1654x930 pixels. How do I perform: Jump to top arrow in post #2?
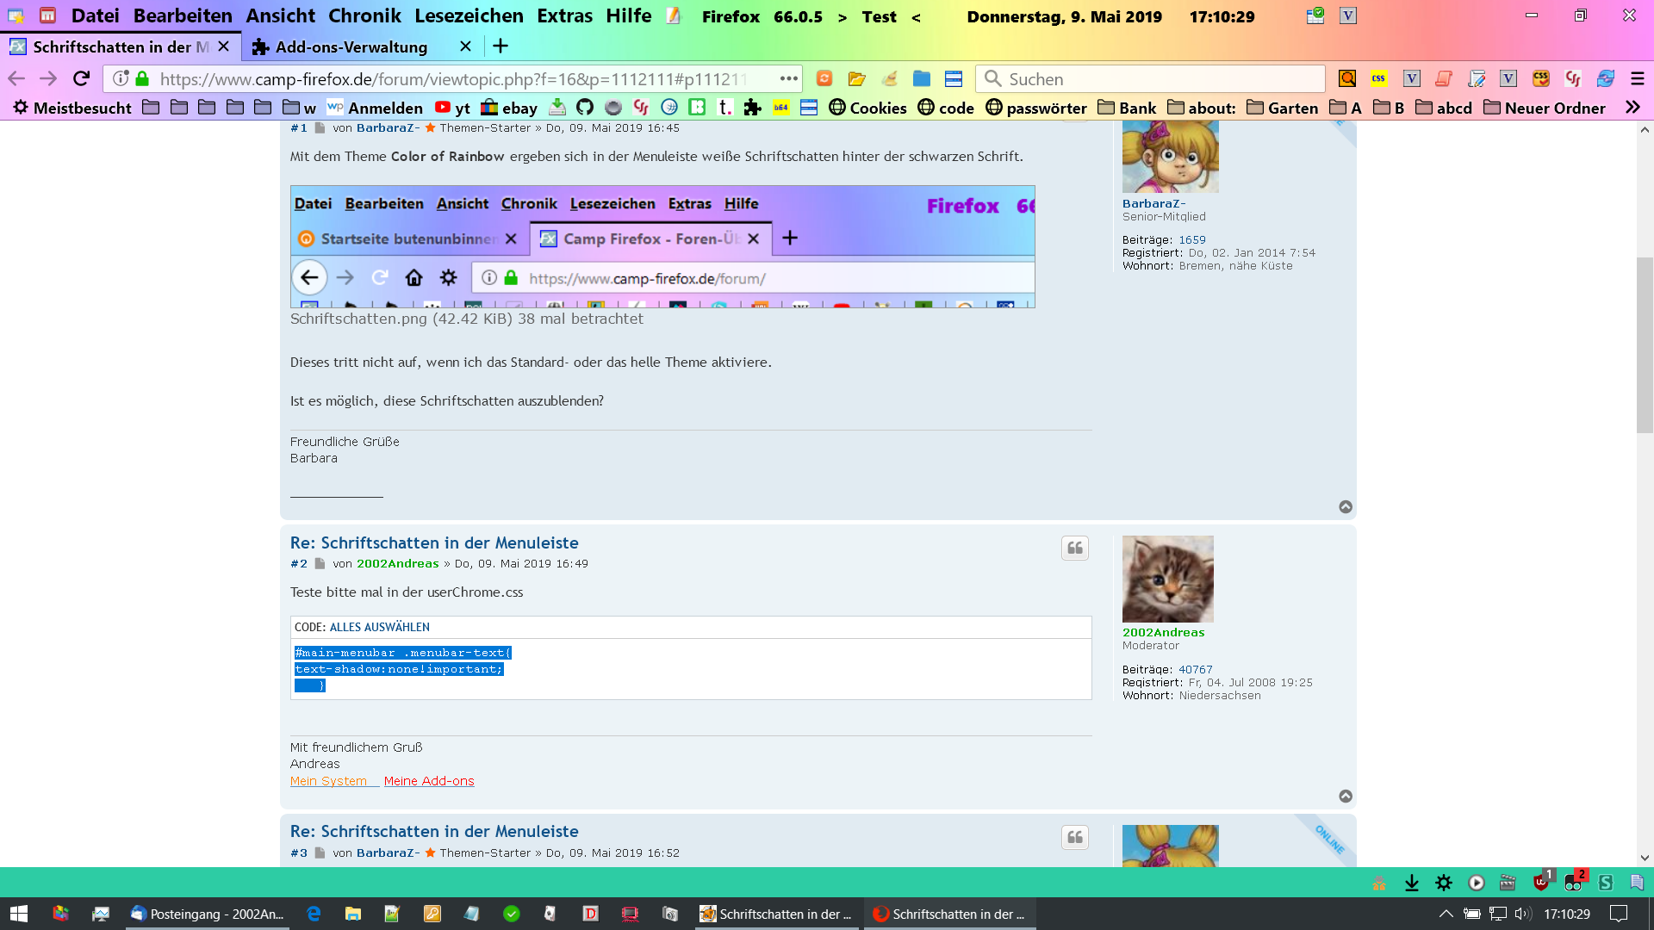[1345, 797]
